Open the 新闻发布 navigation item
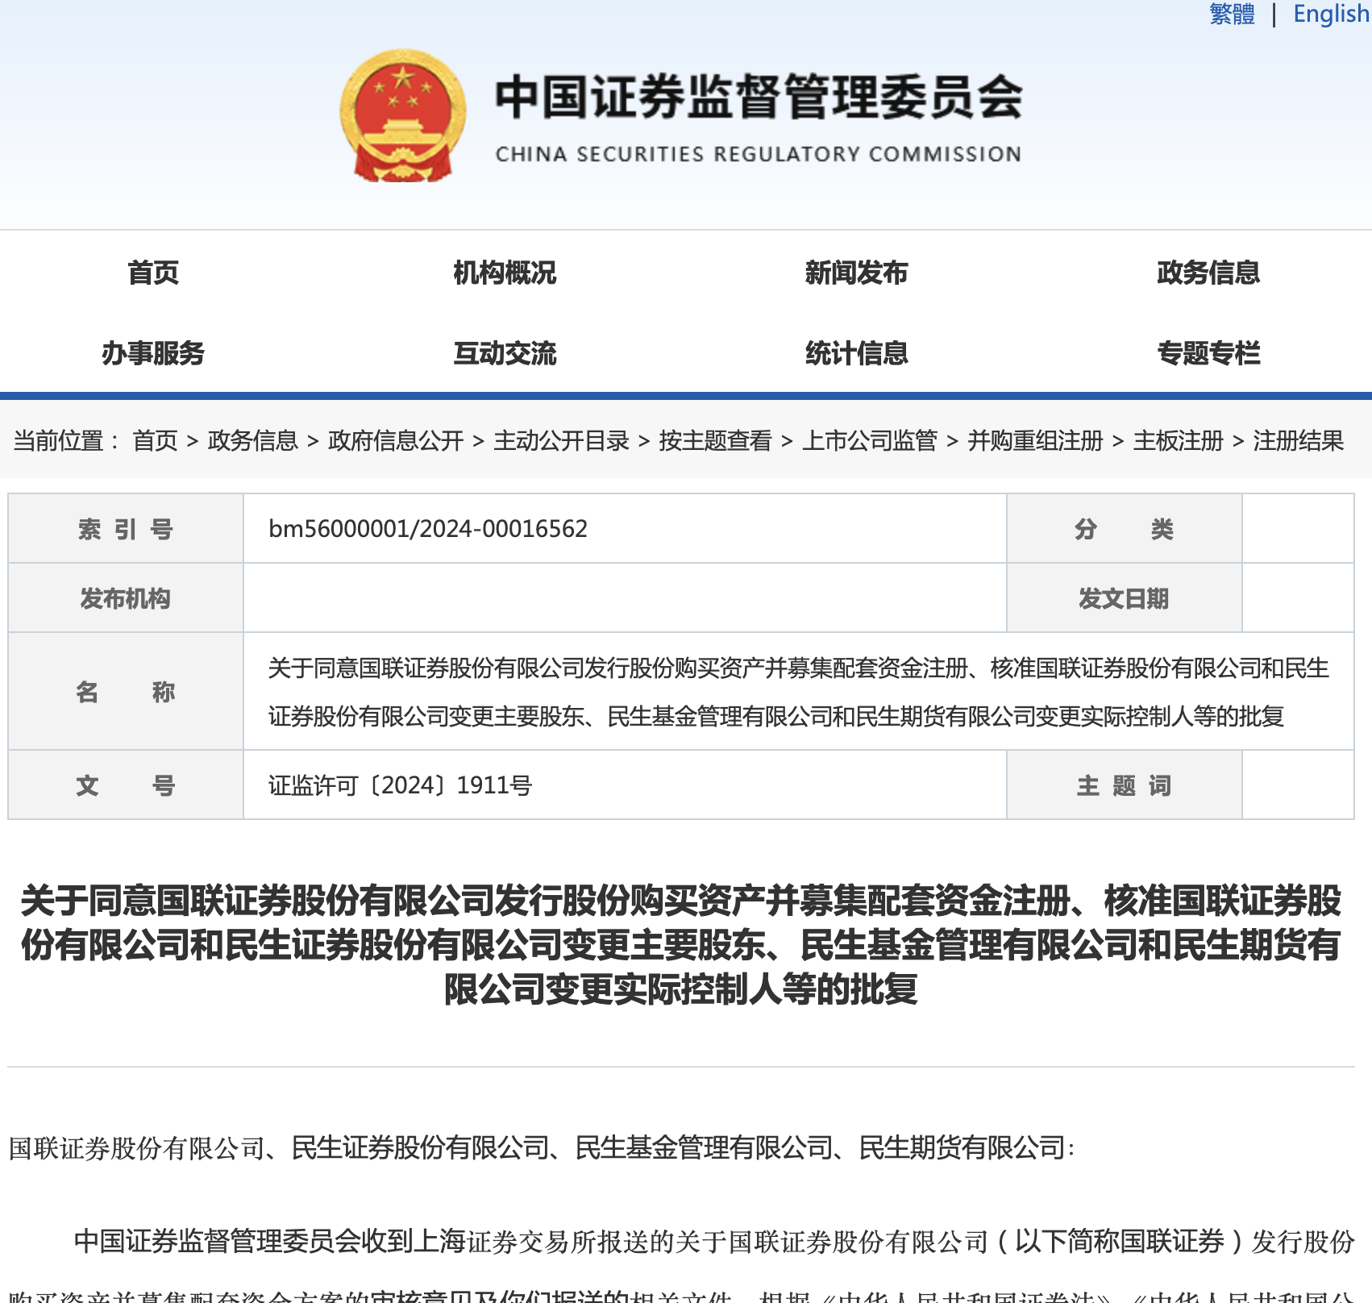Image resolution: width=1372 pixels, height=1303 pixels. 856,273
